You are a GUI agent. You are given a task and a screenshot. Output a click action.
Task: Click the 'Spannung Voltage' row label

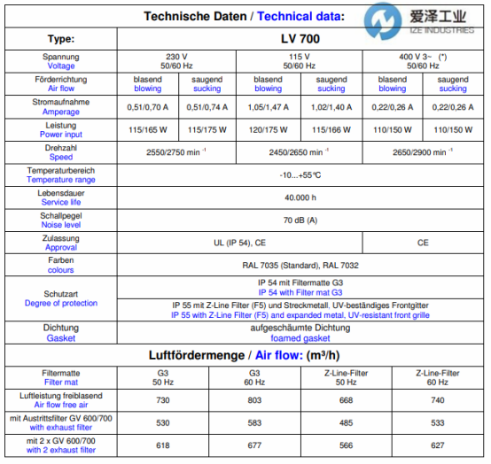(61, 61)
